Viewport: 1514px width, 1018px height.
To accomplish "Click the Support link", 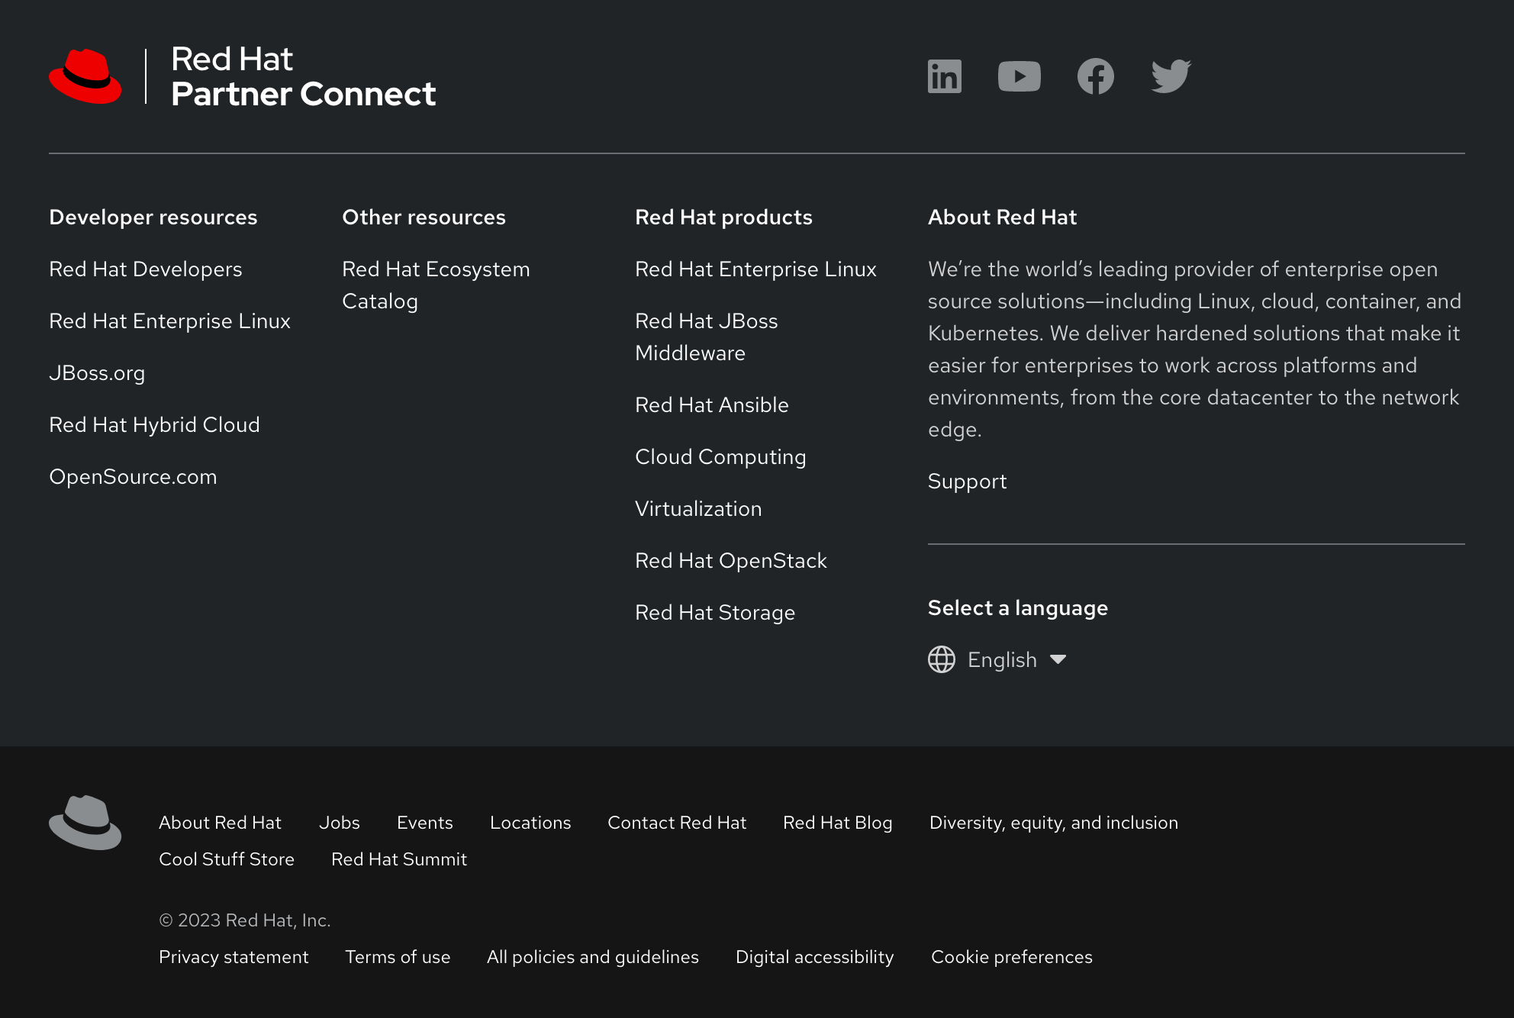I will coord(967,481).
